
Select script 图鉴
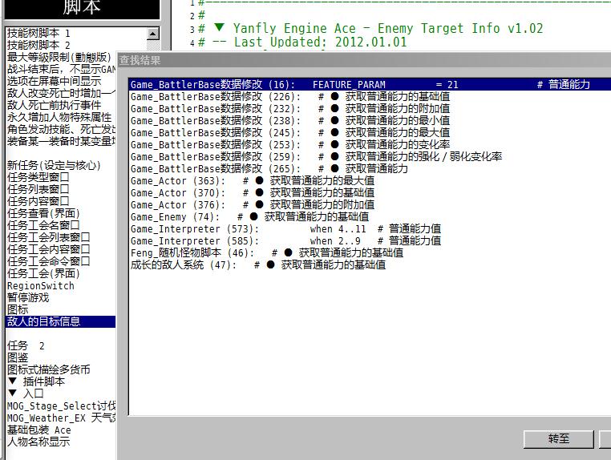[18, 358]
